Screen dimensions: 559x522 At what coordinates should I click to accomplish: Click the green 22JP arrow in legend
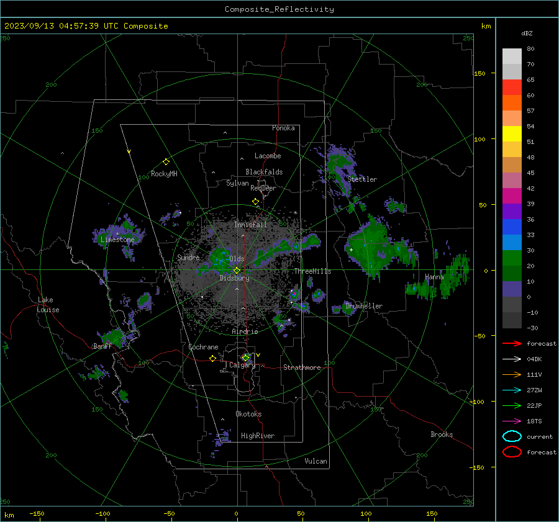(512, 405)
